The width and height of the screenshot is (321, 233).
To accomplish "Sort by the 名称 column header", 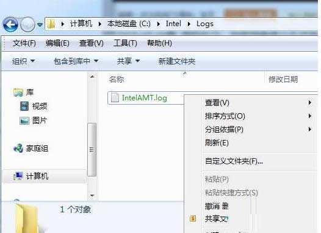I will [117, 79].
